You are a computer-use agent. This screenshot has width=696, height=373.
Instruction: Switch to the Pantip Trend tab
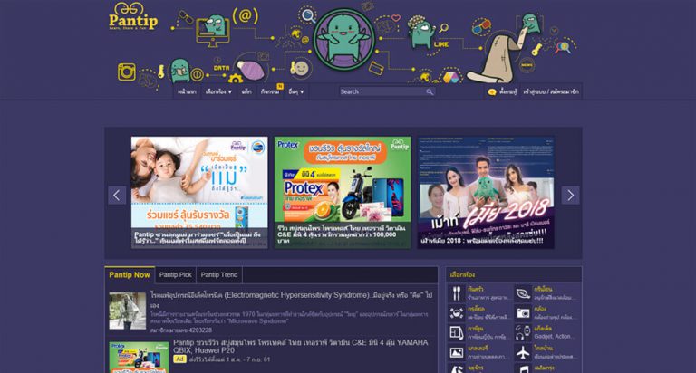tap(219, 275)
